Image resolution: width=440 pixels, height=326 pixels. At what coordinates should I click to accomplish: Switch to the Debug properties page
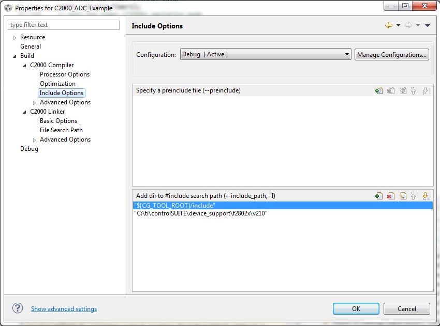pos(29,148)
